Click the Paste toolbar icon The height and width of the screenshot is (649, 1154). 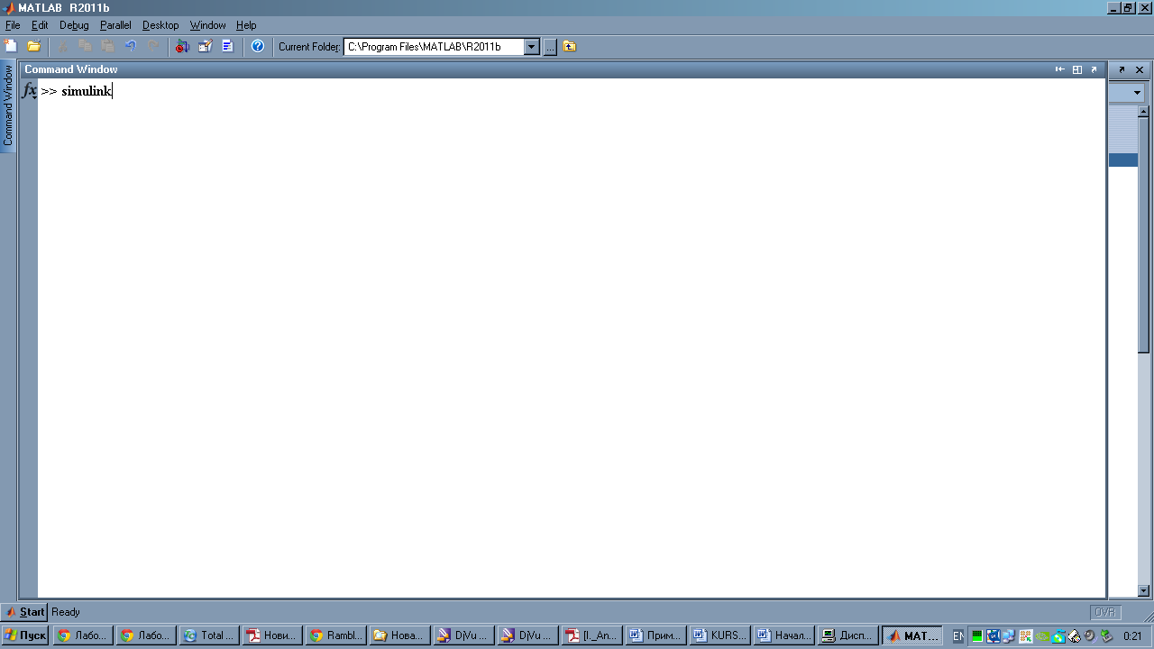tap(107, 46)
